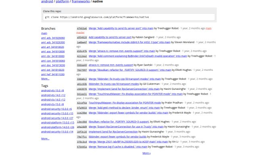This screenshot has height=161, width=258.
Task: Open tag android-platform-15.0.0_r15
Action: pyautogui.click(x=58, y=122)
